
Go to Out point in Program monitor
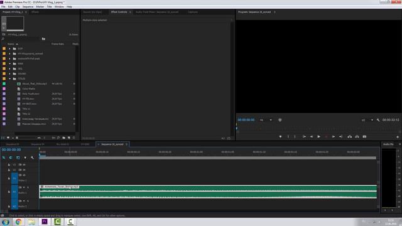click(x=340, y=137)
